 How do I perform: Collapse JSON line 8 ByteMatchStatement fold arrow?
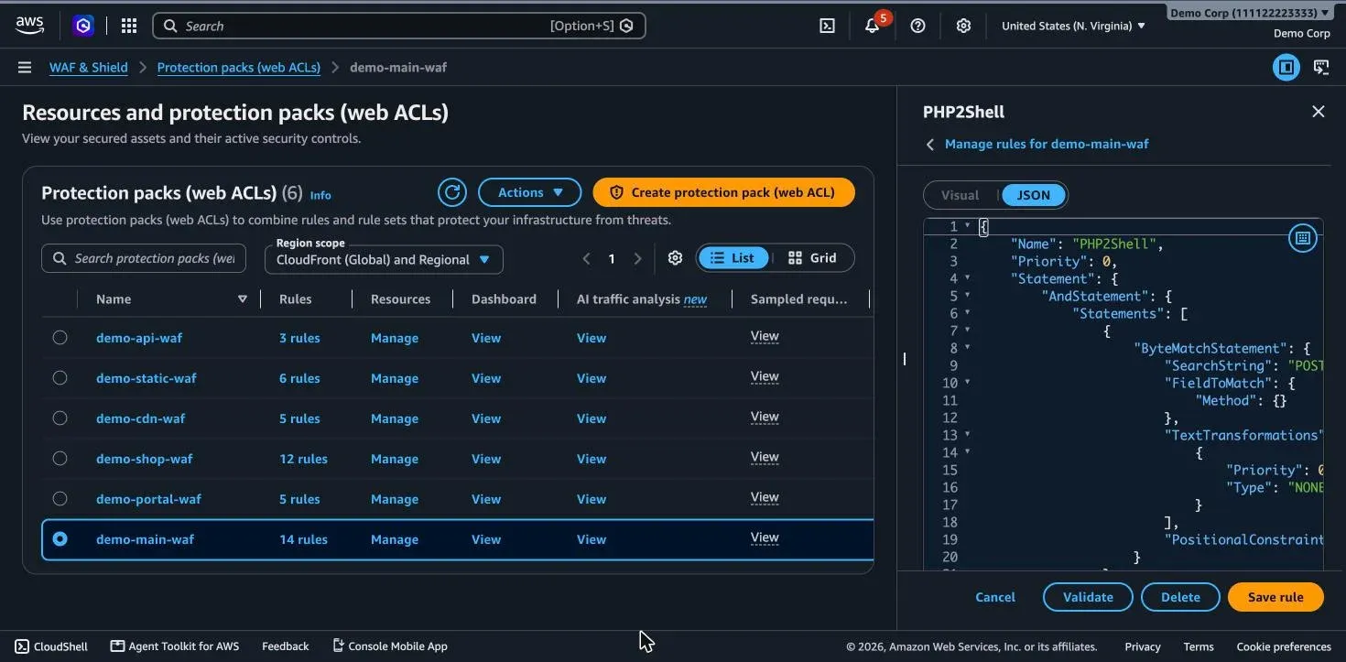967,347
